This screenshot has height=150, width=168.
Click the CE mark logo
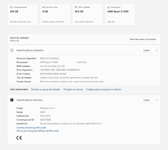coord(19,138)
